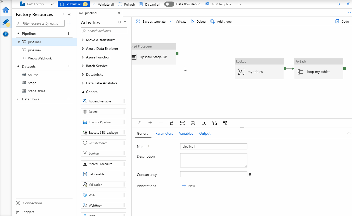
Task: Switch to the Monitor hub in the sidebar
Action: (6, 34)
